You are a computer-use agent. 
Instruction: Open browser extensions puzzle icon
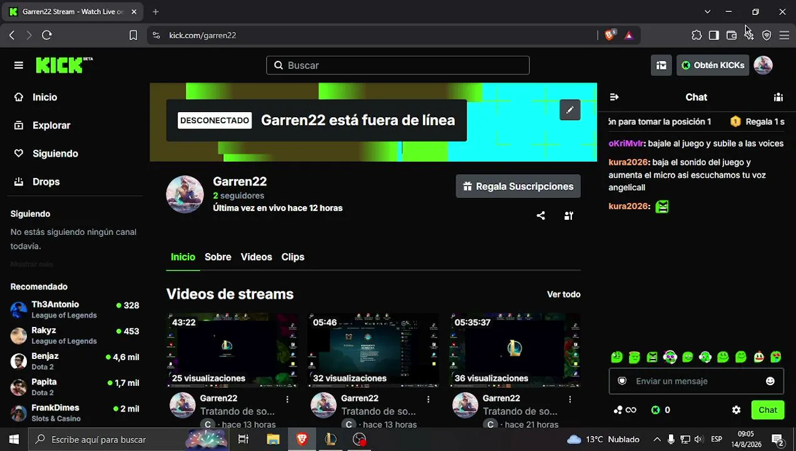click(696, 35)
